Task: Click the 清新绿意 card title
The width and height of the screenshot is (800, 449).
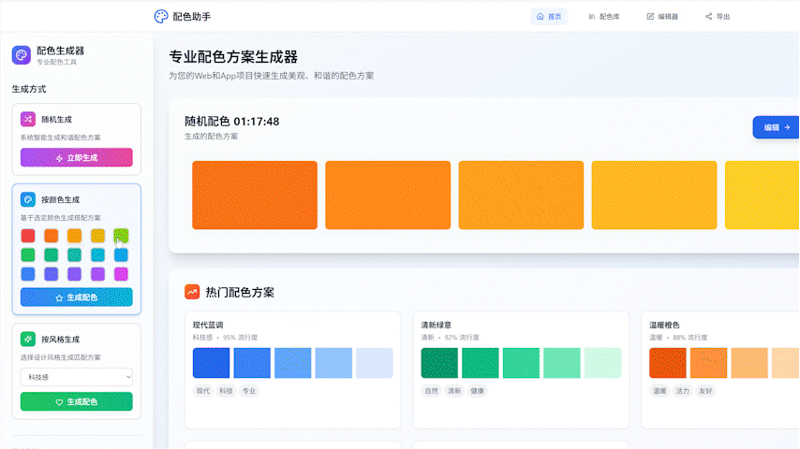Action: tap(436, 325)
